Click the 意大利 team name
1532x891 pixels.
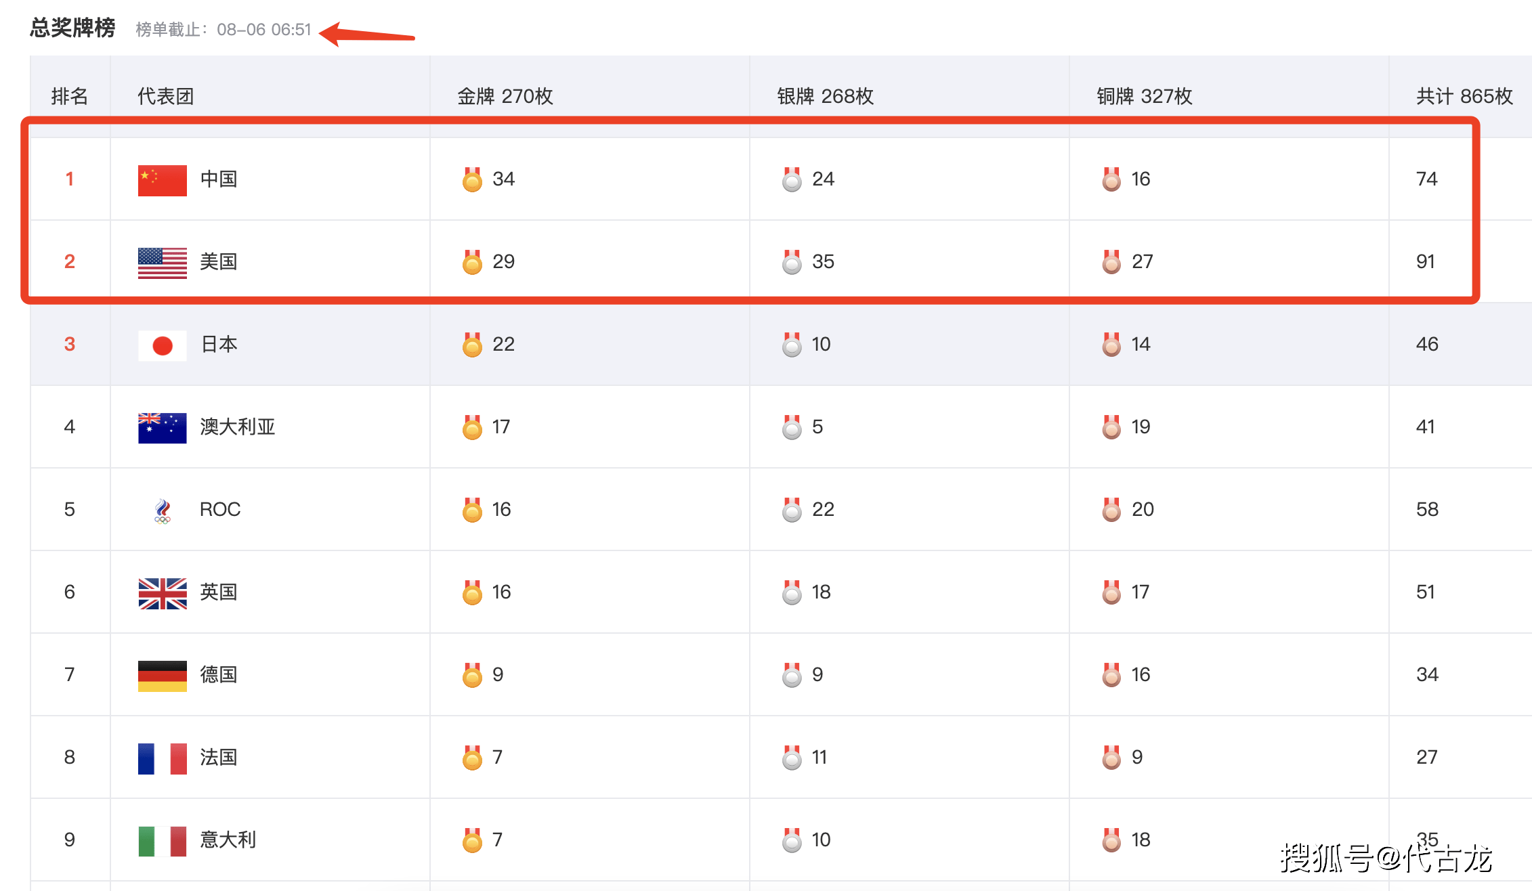point(228,840)
